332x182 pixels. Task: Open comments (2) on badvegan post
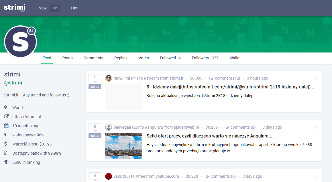coord(243,128)
